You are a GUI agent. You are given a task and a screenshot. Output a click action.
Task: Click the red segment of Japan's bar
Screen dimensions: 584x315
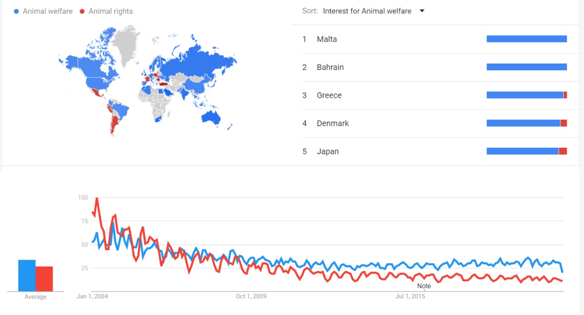click(x=563, y=152)
